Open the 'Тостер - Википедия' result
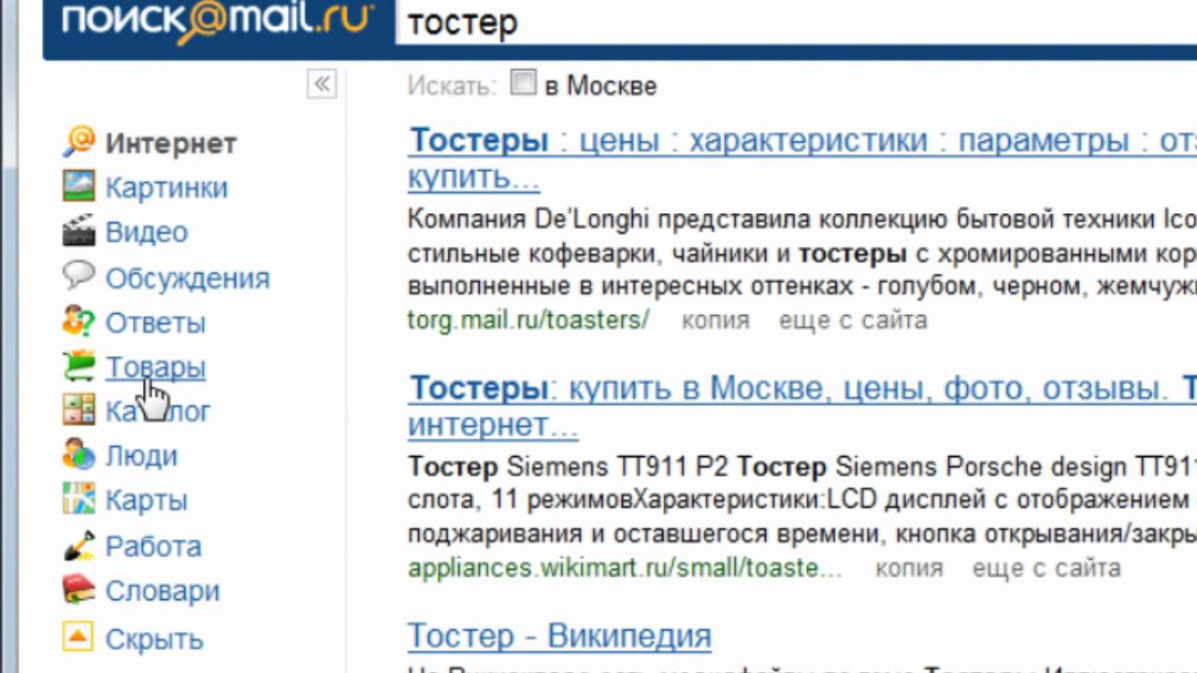 point(559,637)
